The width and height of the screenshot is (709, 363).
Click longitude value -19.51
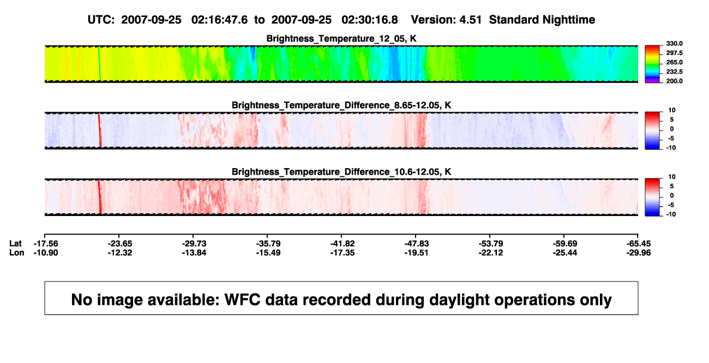pyautogui.click(x=416, y=253)
